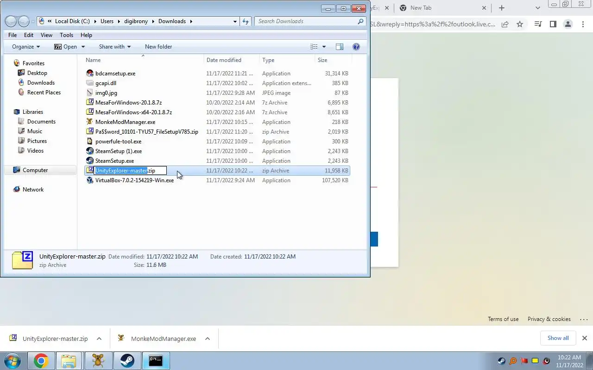Open the Help menu
The width and height of the screenshot is (593, 370).
pos(86,35)
